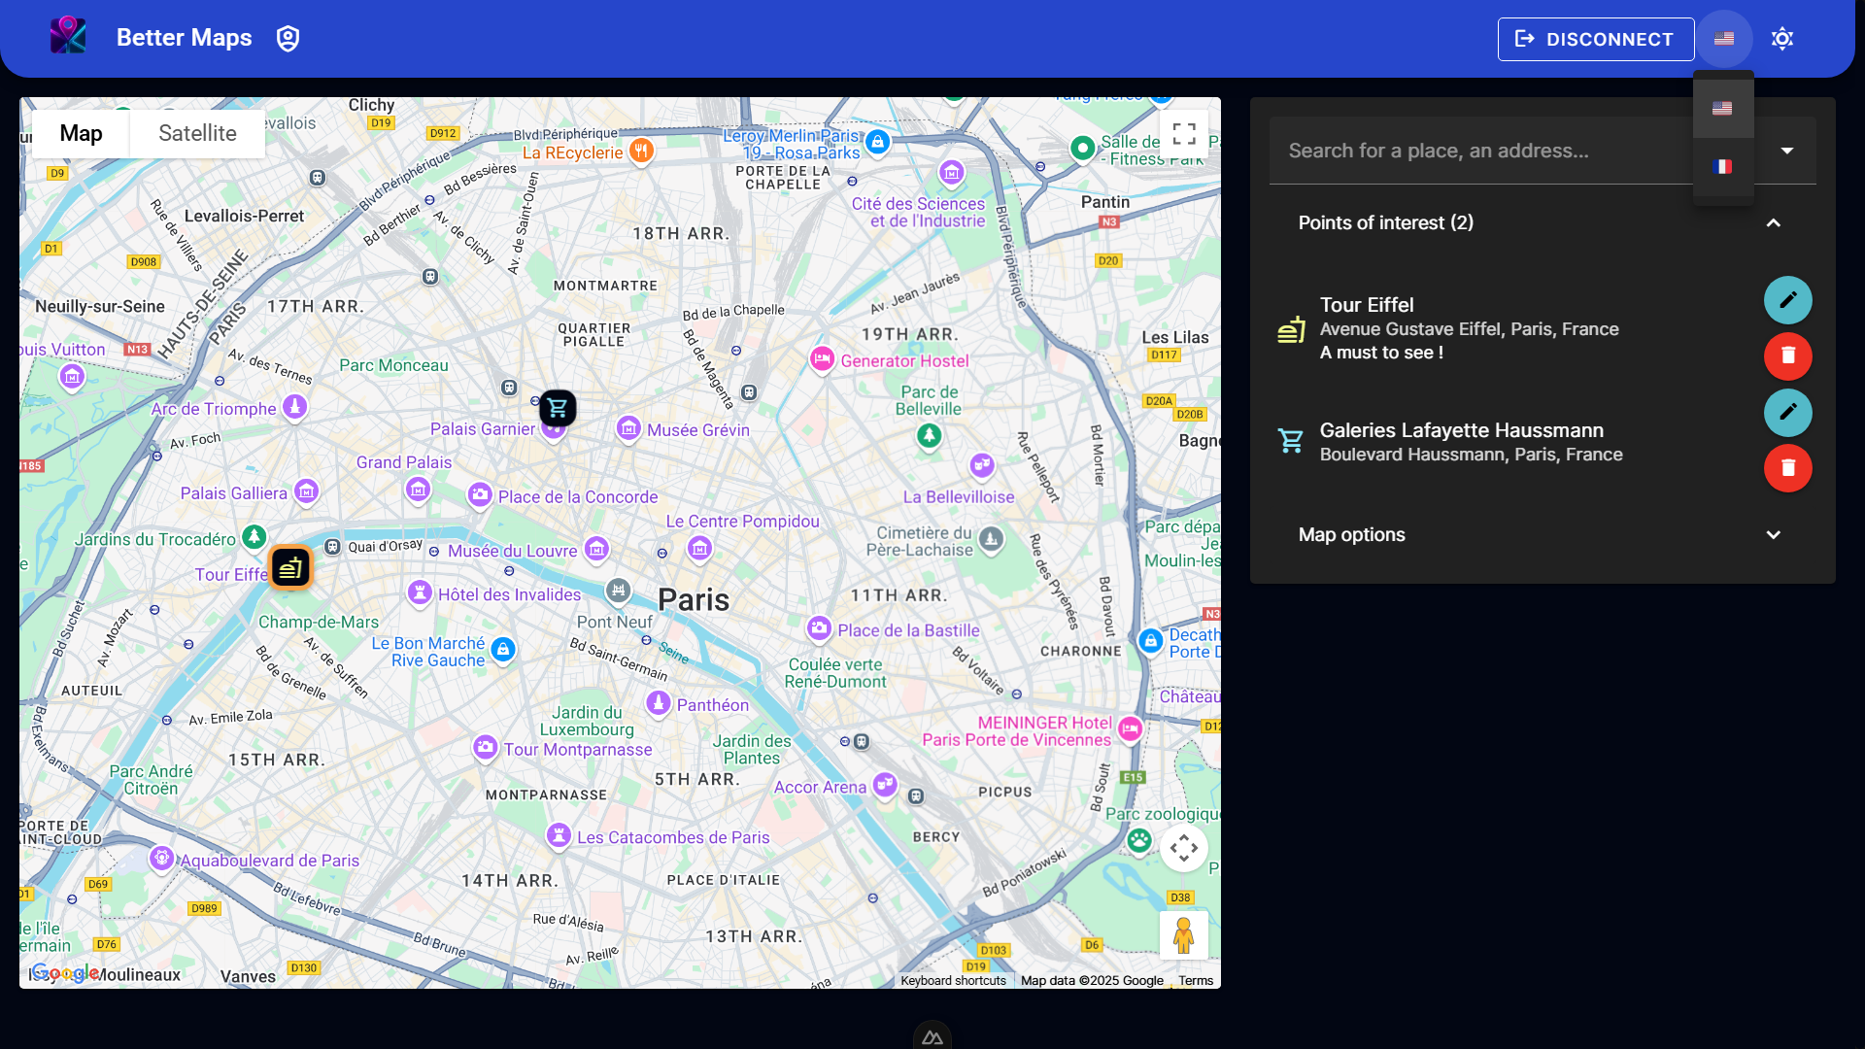This screenshot has width=1865, height=1049.
Task: Edit the Galeries Lafayette Haussmann entry
Action: point(1787,412)
